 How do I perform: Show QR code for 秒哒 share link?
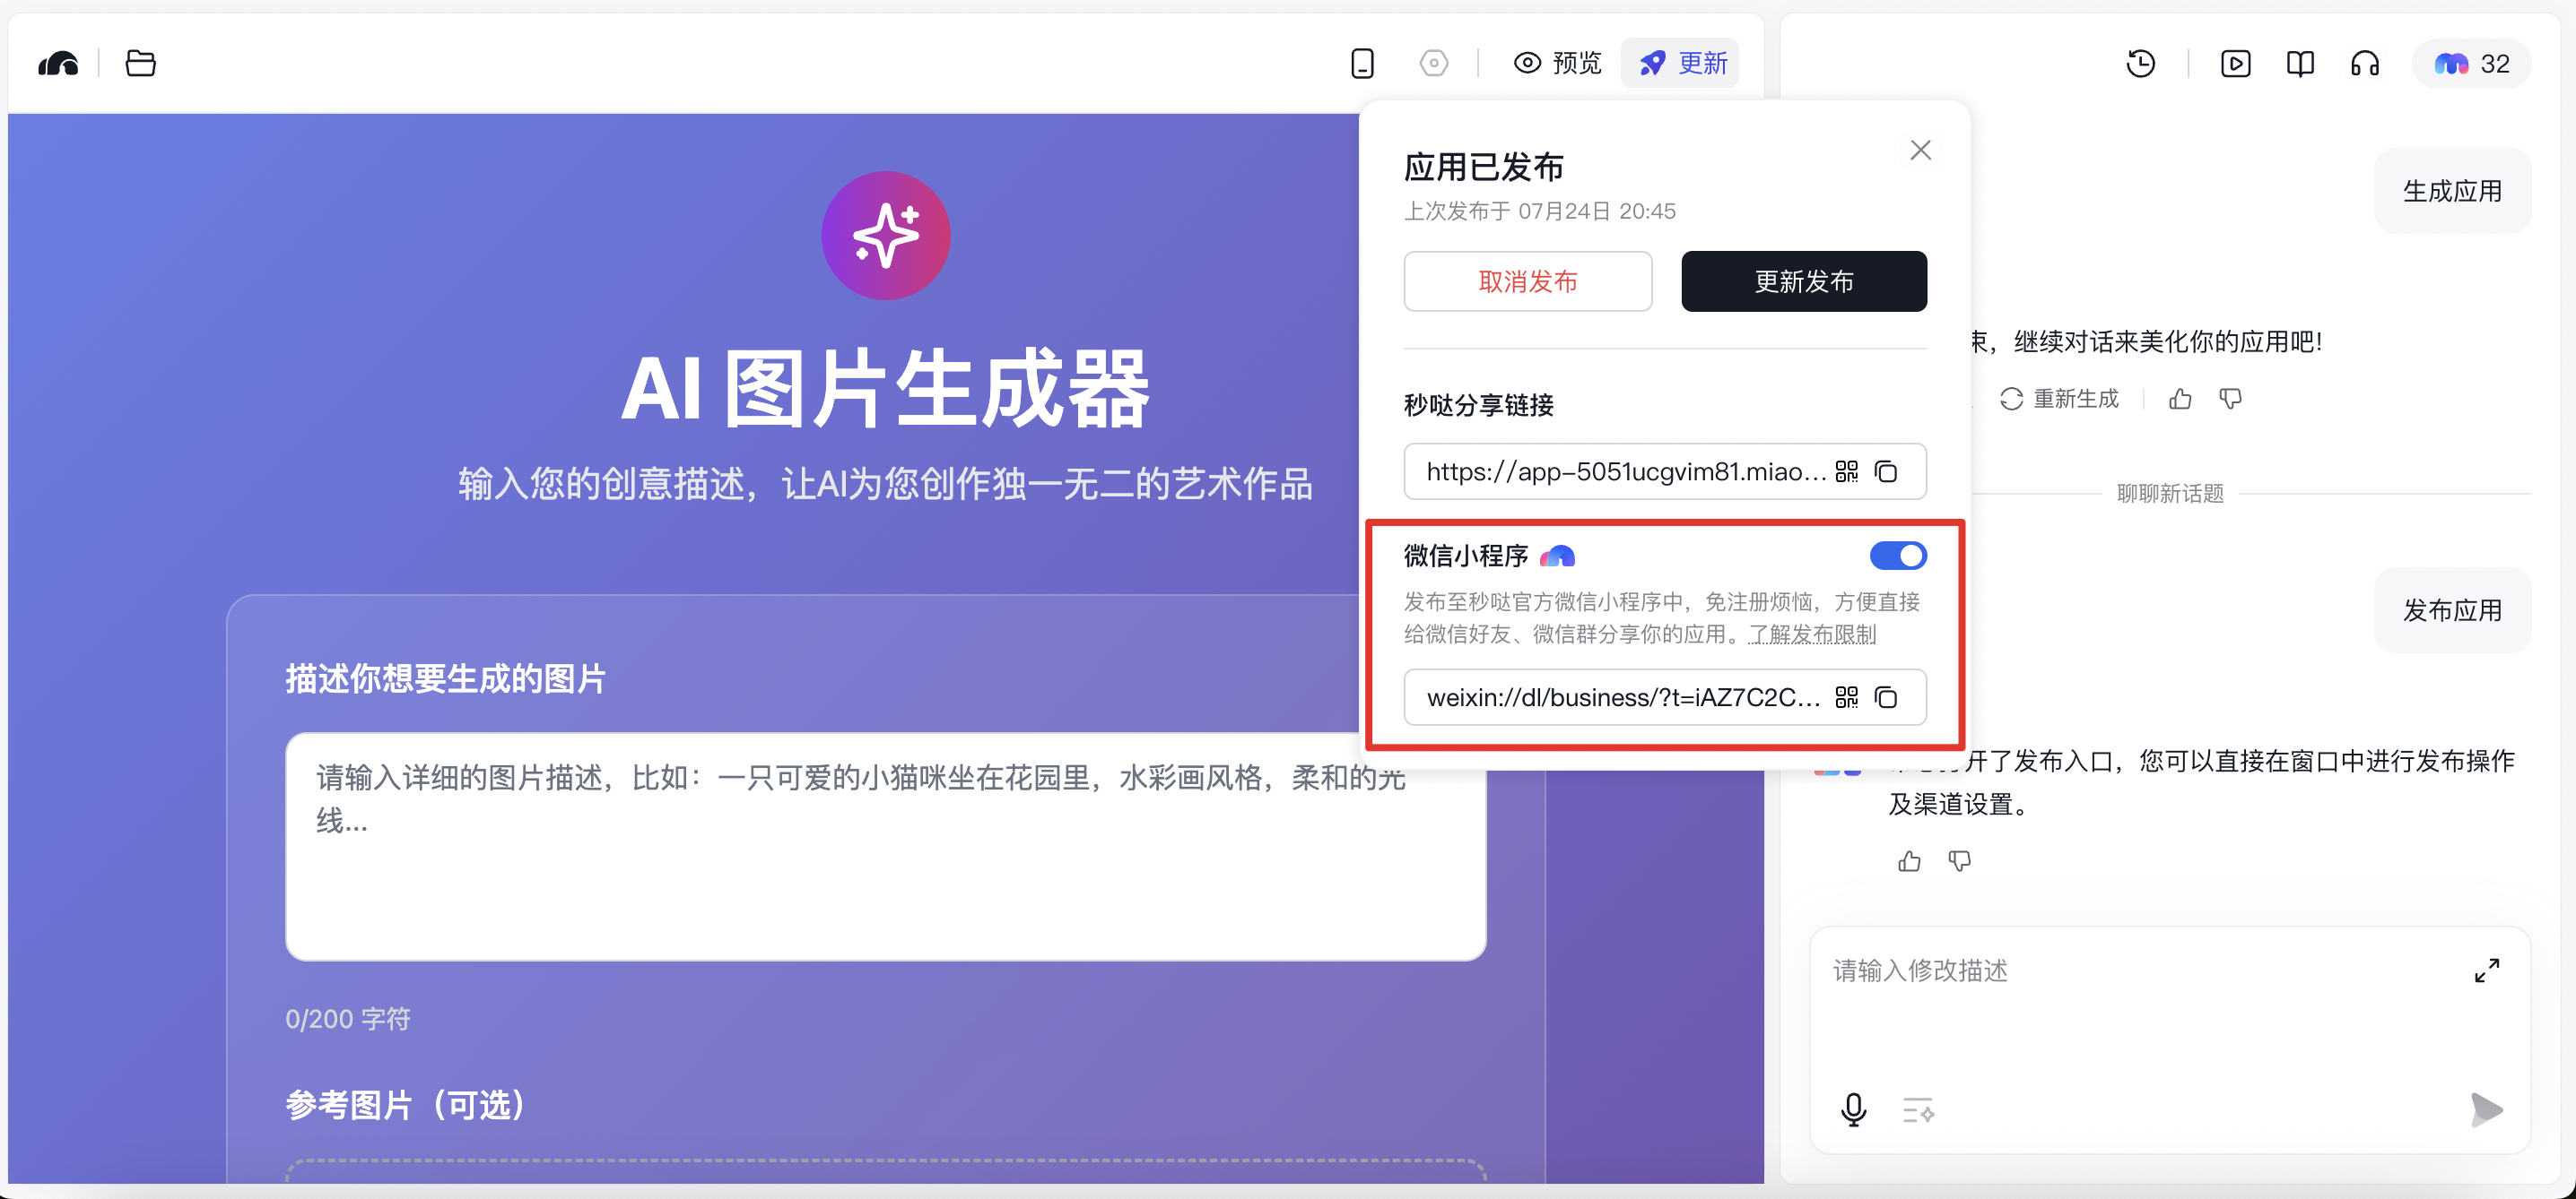[1846, 471]
